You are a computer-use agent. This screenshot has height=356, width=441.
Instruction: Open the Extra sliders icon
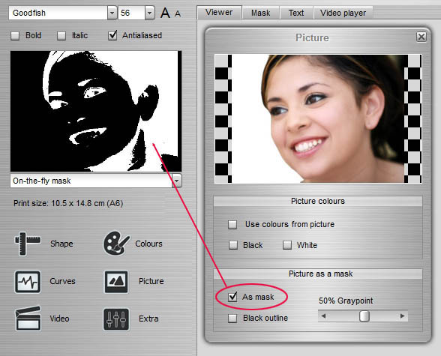pyautogui.click(x=116, y=319)
